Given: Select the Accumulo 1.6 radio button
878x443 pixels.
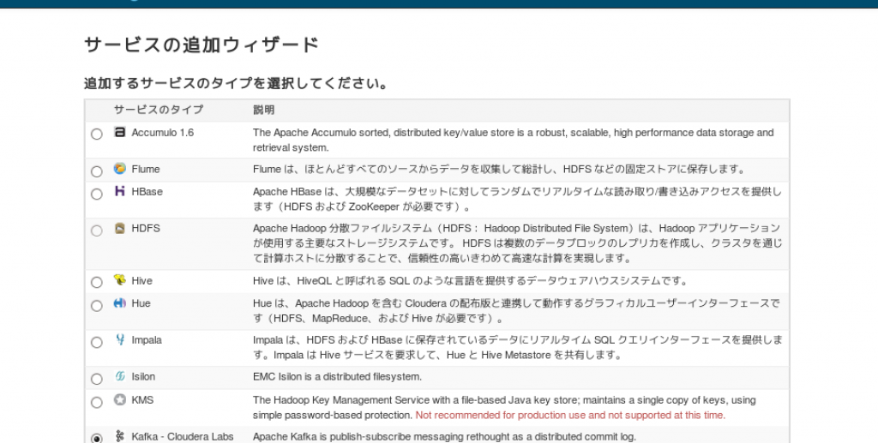Looking at the screenshot, I should (x=97, y=135).
